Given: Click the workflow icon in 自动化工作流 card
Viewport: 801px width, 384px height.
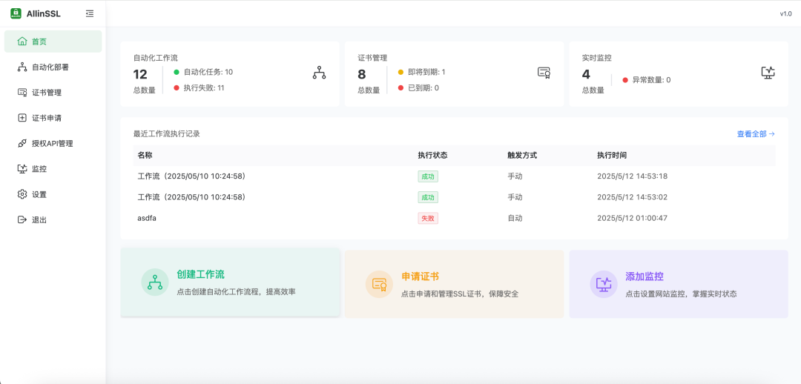Looking at the screenshot, I should coord(319,73).
